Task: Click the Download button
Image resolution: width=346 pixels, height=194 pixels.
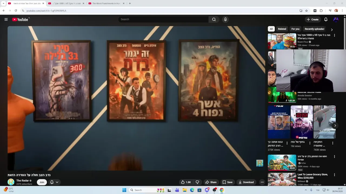Action: (246, 182)
